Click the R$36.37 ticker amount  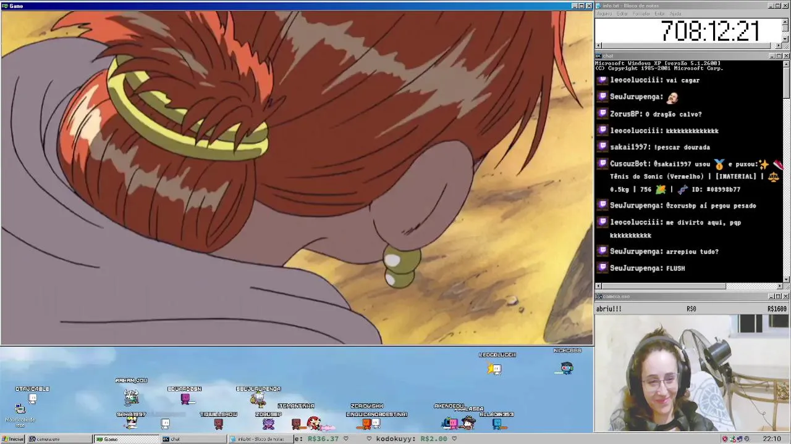pyautogui.click(x=323, y=439)
